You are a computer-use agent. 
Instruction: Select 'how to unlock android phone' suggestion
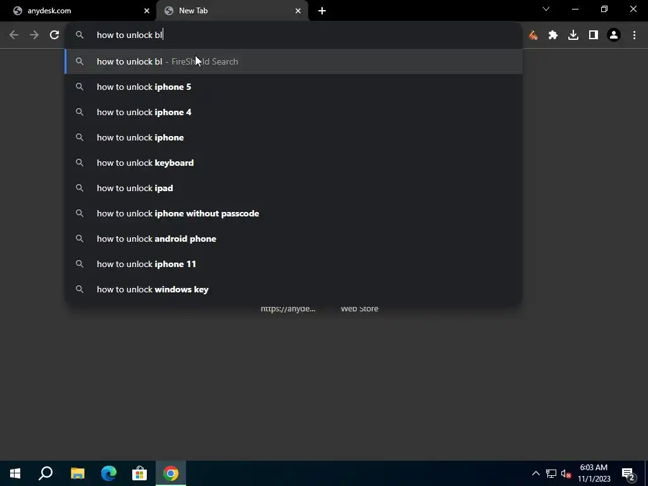[x=294, y=239]
